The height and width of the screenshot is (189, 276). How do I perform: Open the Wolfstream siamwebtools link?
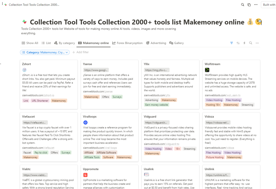[223, 95]
